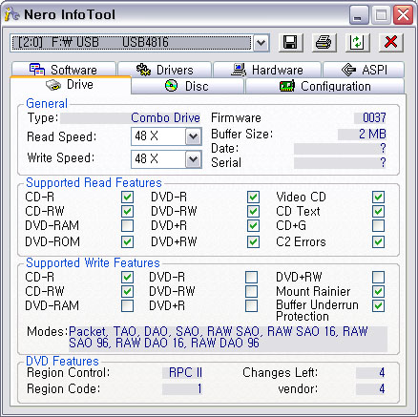Toggle DVD+R read feature checkbox
Screen dimensions: 418x417
[x=253, y=226]
